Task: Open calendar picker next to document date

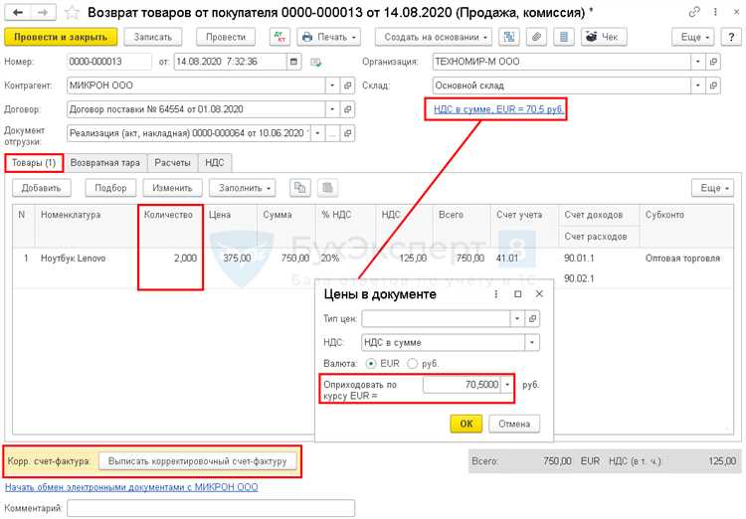Action: click(x=293, y=60)
